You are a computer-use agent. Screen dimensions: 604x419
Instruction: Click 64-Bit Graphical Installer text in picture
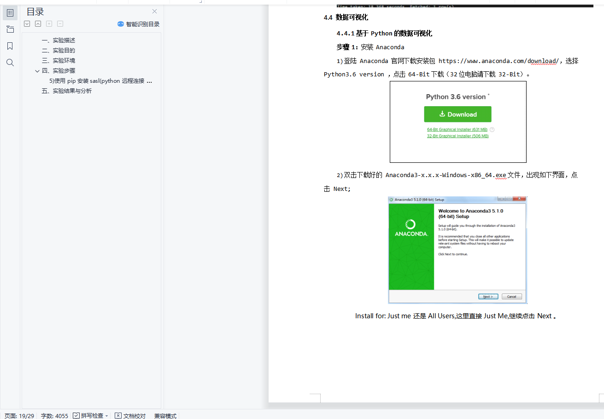point(457,130)
